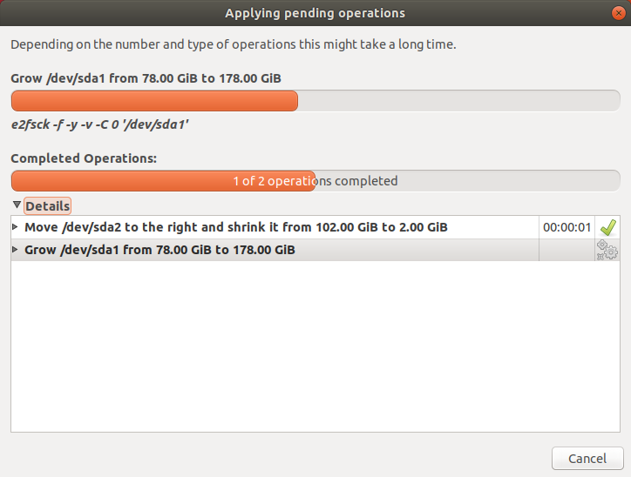Click the current operation progress bar

tap(315, 101)
